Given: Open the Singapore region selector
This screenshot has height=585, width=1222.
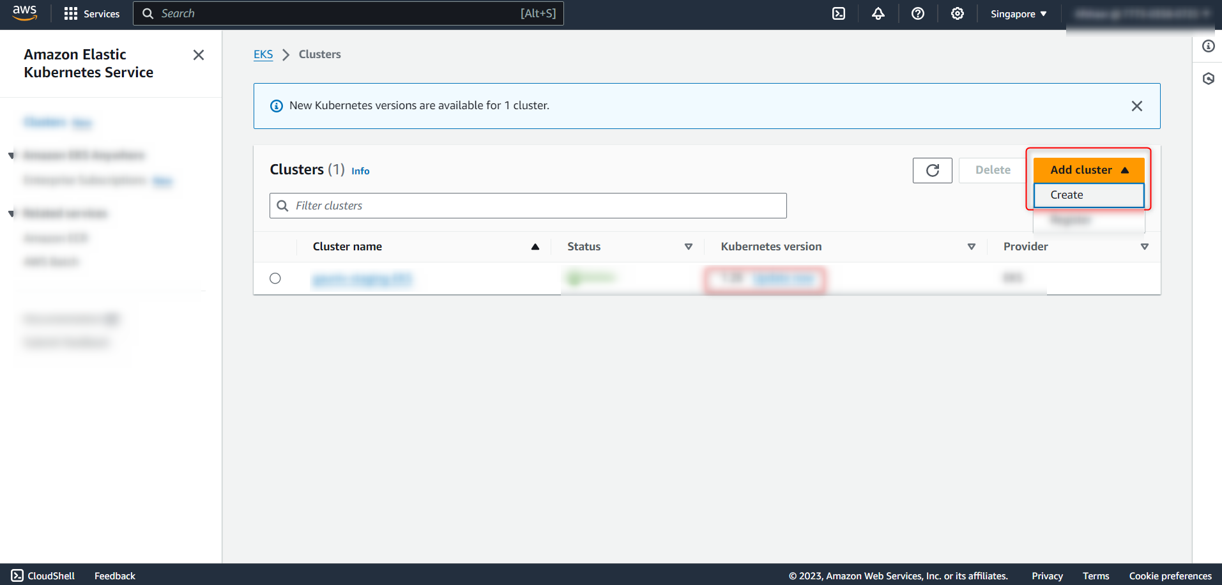Looking at the screenshot, I should pyautogui.click(x=1018, y=13).
